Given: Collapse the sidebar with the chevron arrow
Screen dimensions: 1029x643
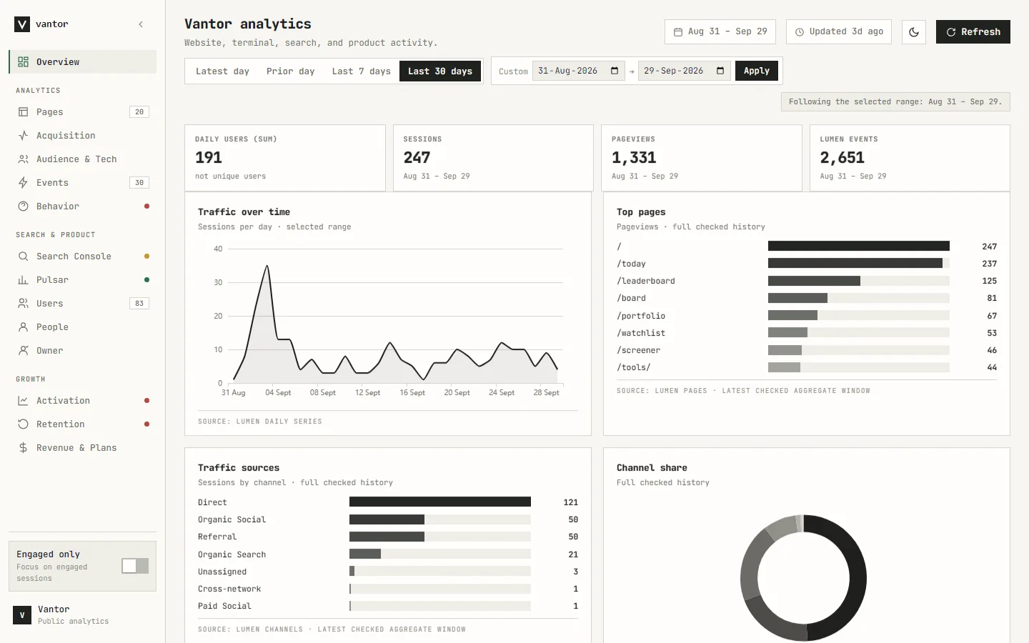Looking at the screenshot, I should [141, 24].
